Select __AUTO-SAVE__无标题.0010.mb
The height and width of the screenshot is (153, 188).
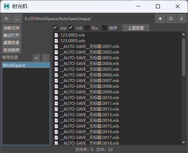click(90, 98)
